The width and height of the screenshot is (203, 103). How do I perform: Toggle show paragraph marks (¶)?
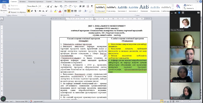point(92,6)
